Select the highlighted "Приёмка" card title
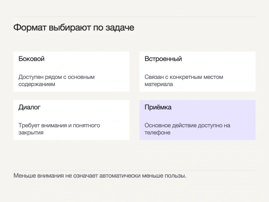The image size is (269, 202). [x=158, y=107]
